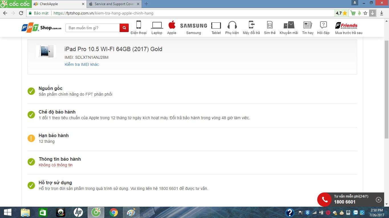This screenshot has height=218, width=389.
Task: Close the Service and Support tab
Action: coord(138,4)
